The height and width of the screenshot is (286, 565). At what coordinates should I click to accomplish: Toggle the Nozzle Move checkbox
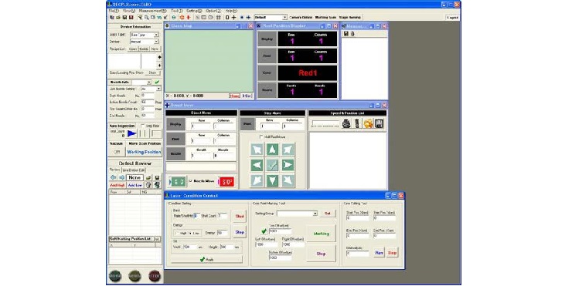pos(191,181)
